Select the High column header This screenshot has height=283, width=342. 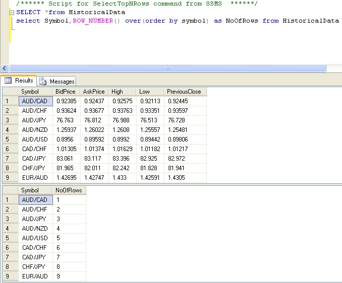[x=122, y=92]
